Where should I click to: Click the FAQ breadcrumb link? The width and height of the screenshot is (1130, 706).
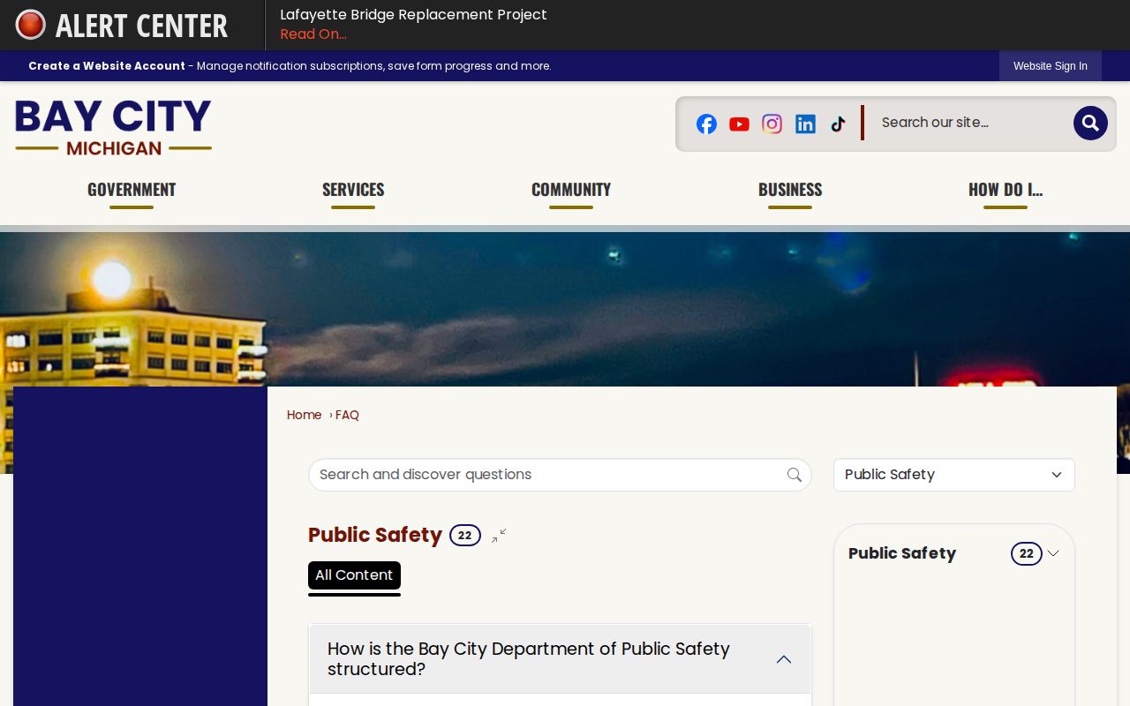pyautogui.click(x=347, y=415)
